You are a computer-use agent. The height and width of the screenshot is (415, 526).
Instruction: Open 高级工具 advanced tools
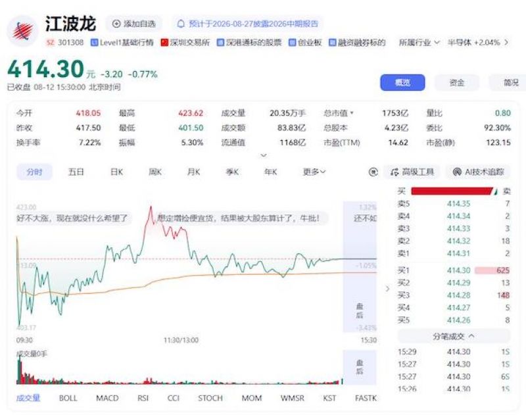pos(412,172)
